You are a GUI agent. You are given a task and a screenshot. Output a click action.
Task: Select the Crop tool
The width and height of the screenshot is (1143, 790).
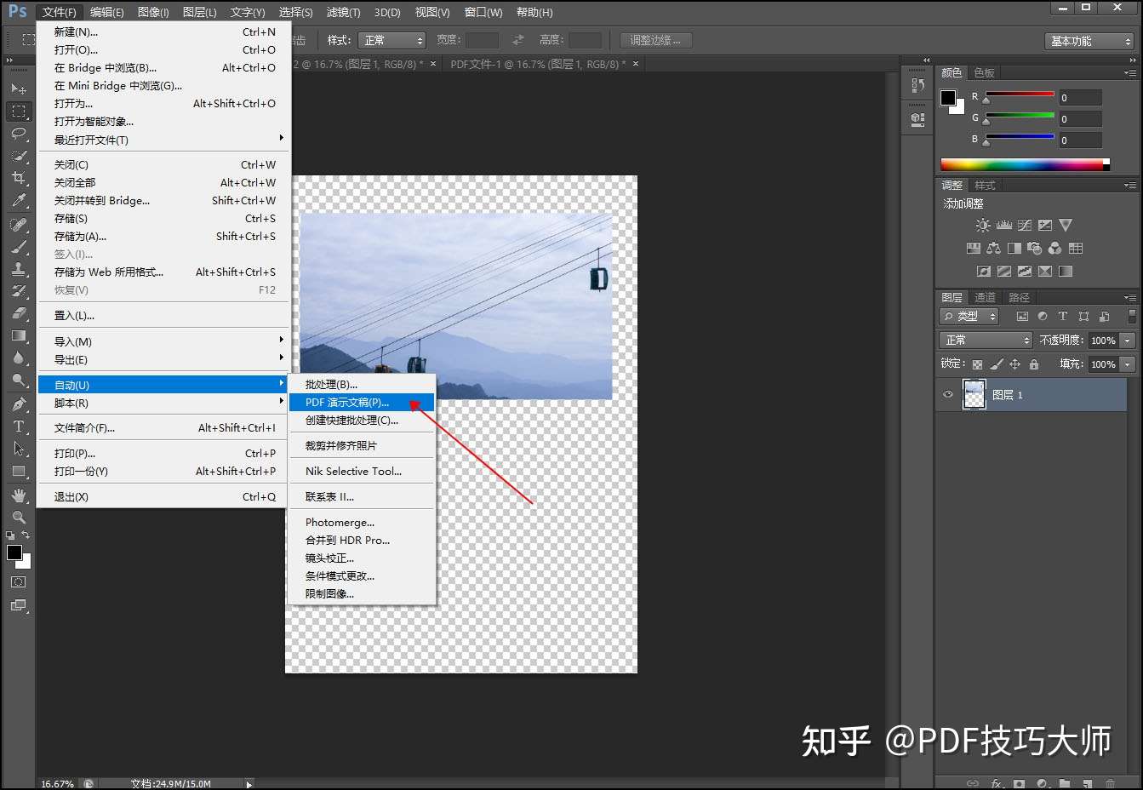pyautogui.click(x=19, y=178)
